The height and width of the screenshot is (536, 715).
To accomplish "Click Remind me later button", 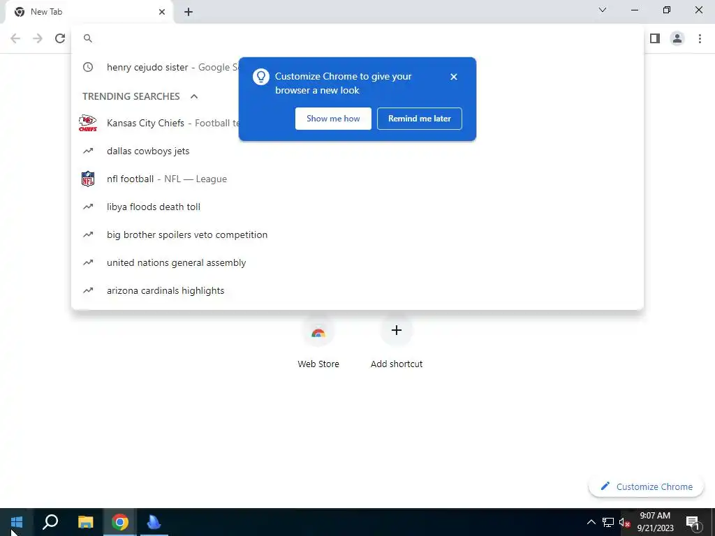I will (x=420, y=119).
